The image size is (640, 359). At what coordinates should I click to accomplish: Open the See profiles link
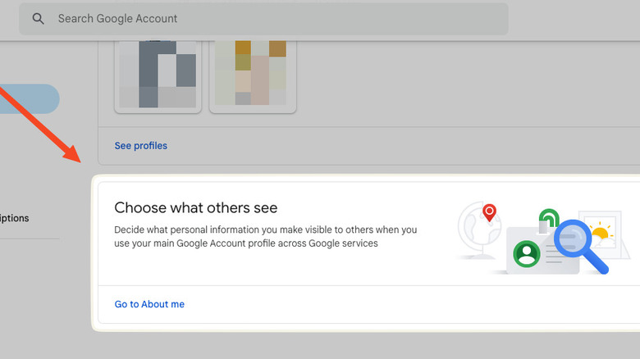click(141, 146)
